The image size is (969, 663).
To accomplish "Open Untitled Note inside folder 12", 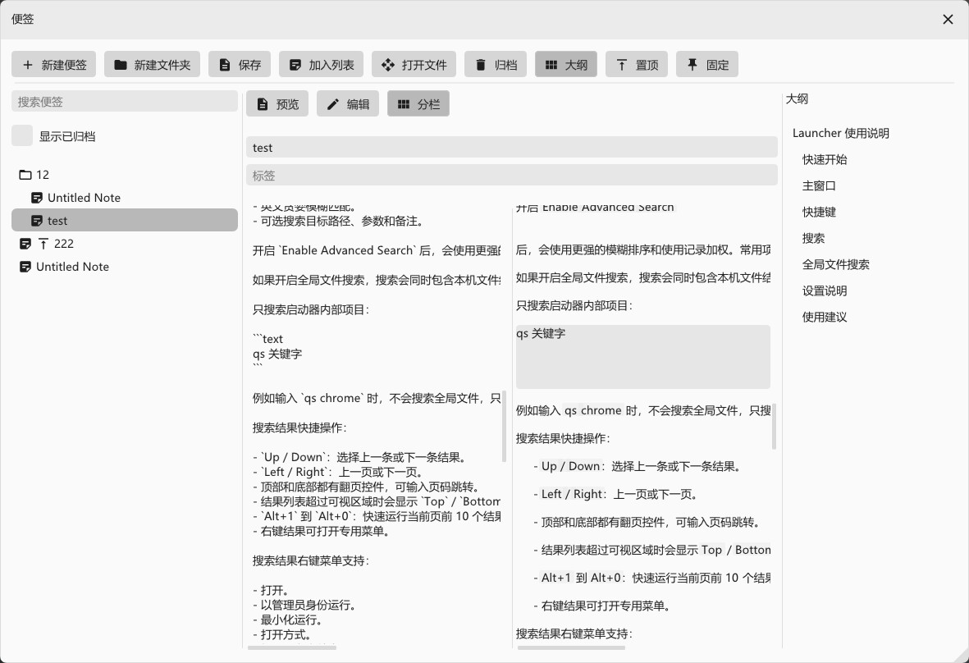I will [x=124, y=198].
